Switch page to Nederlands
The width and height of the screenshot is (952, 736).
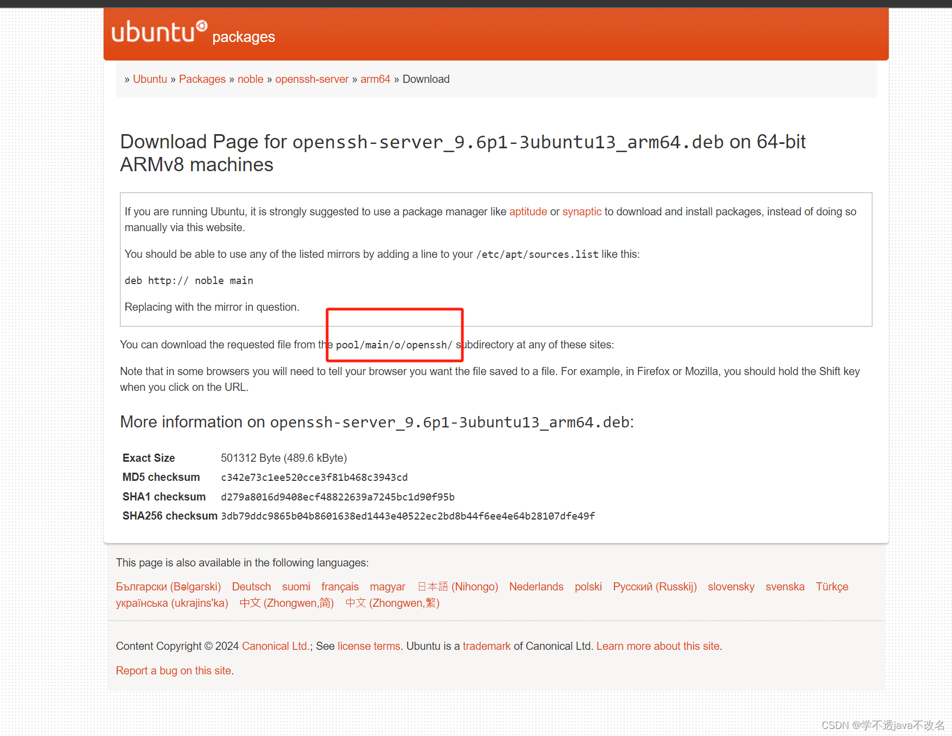coord(536,586)
